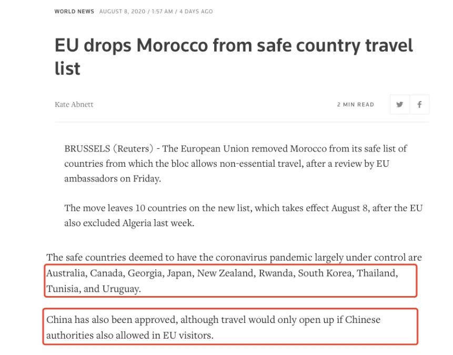The height and width of the screenshot is (355, 453).
Task: Open the WORLD NEWS section link
Action: [74, 12]
